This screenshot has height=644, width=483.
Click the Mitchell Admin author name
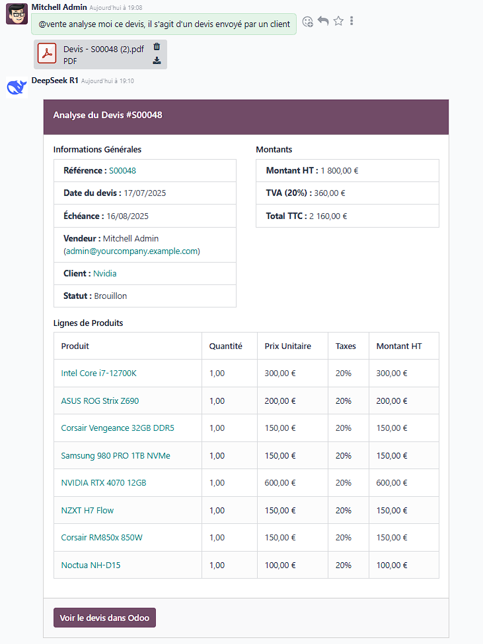pyautogui.click(x=59, y=7)
